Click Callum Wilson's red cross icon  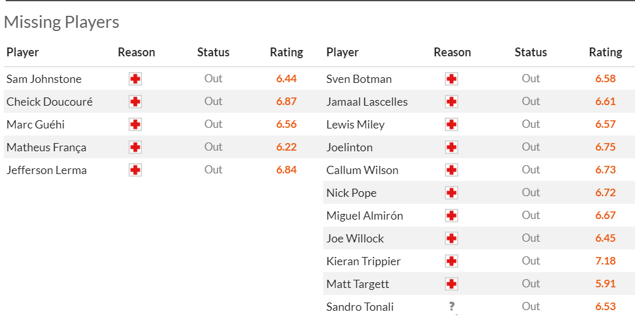pos(451,170)
